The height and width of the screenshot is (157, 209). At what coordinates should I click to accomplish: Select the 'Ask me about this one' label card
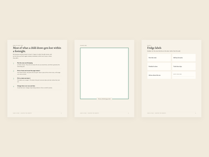click(159, 75)
